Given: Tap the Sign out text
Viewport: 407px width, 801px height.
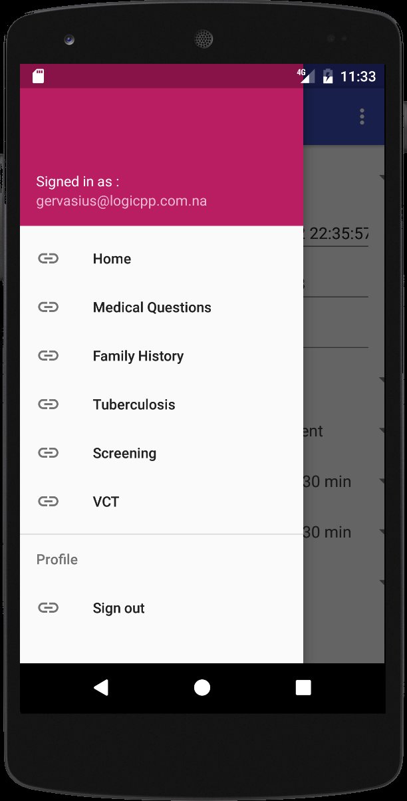Looking at the screenshot, I should pos(118,608).
